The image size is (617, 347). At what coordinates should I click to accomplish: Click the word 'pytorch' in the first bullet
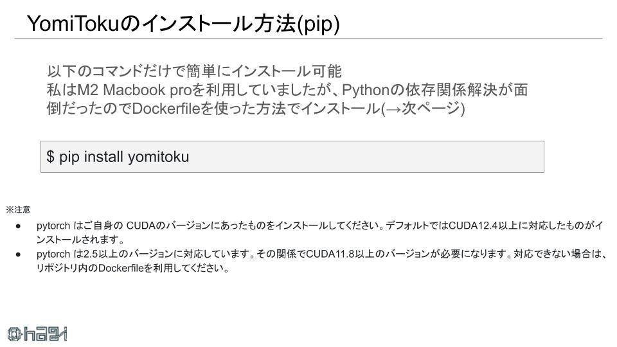[x=53, y=226]
